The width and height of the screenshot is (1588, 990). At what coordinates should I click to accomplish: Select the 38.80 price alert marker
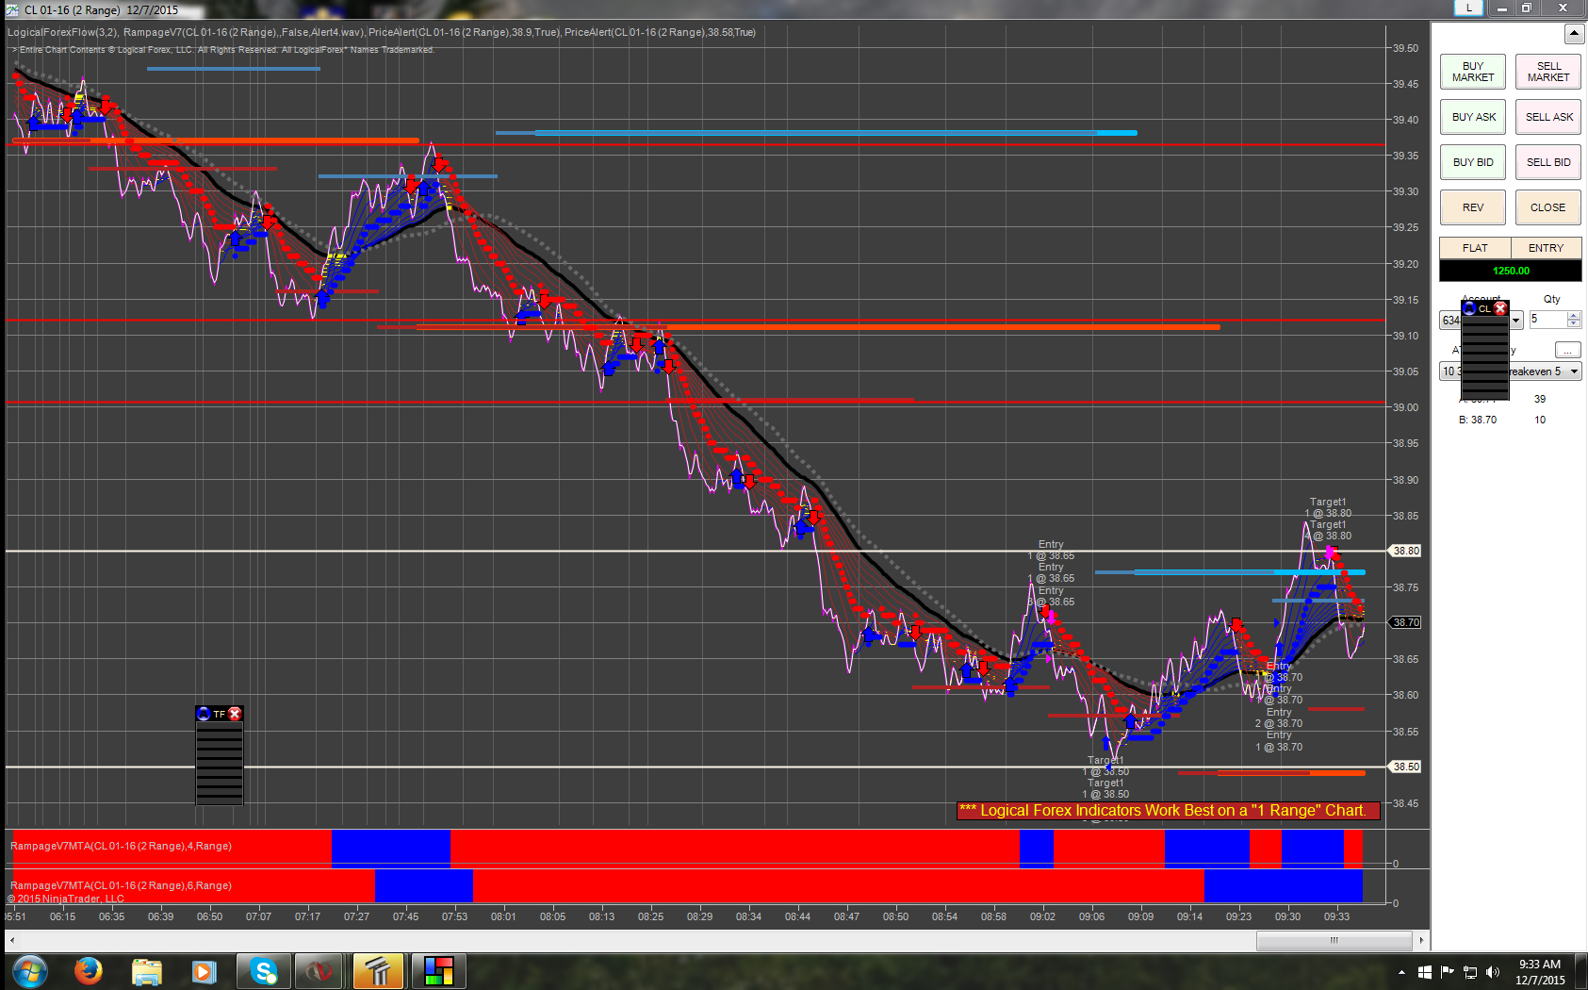pyautogui.click(x=1405, y=551)
